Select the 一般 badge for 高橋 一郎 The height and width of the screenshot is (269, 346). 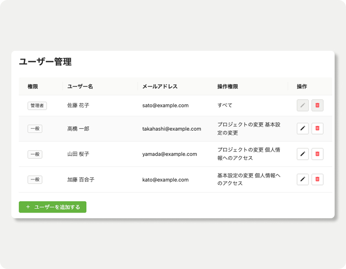[x=35, y=129]
